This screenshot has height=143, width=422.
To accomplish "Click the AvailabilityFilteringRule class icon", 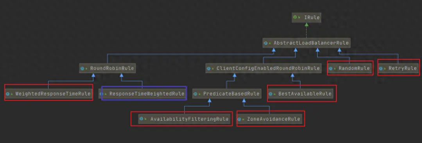I will (142, 119).
